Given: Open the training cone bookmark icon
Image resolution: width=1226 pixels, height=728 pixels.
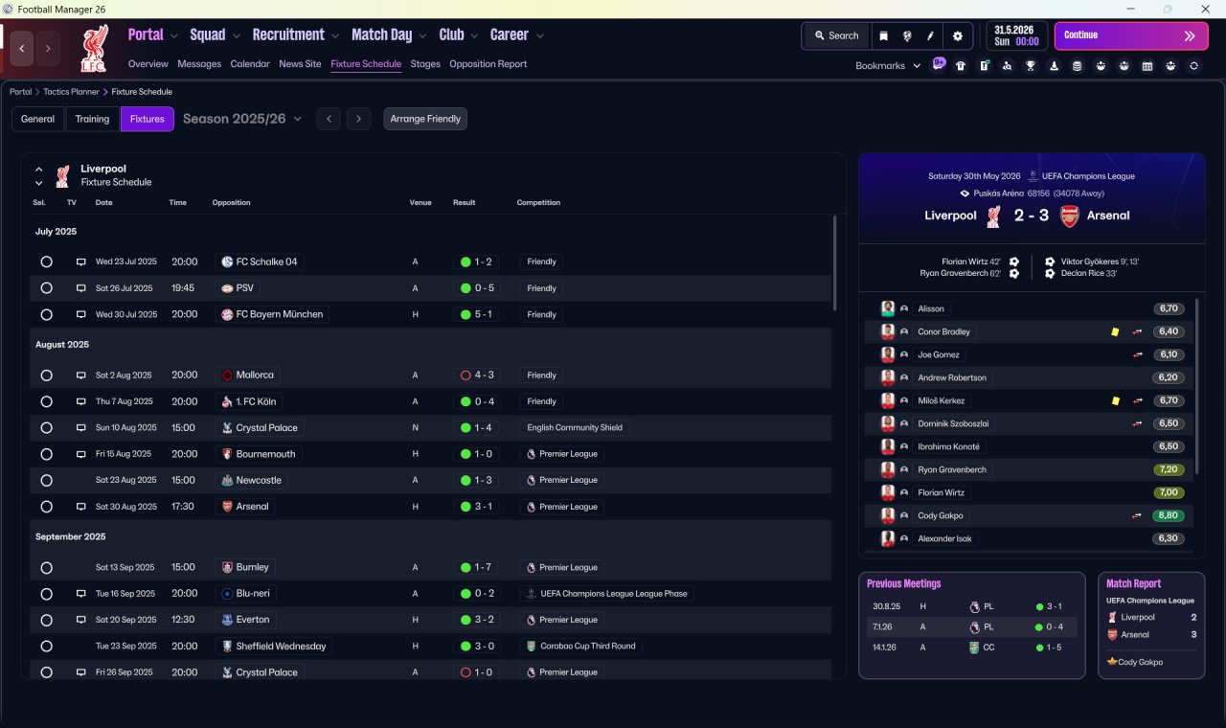Looking at the screenshot, I should 1054,66.
